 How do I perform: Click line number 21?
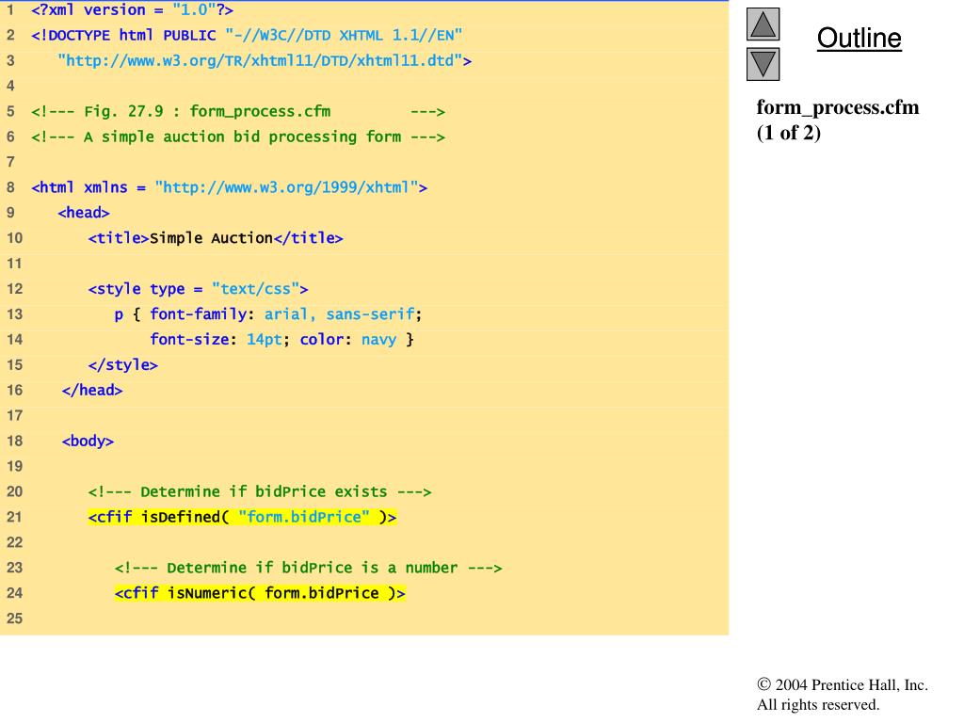tap(15, 517)
